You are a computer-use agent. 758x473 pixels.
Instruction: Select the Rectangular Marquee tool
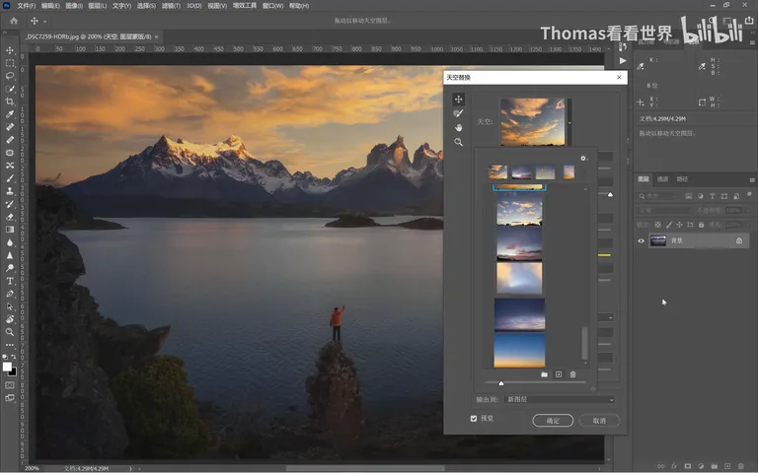pyautogui.click(x=10, y=63)
